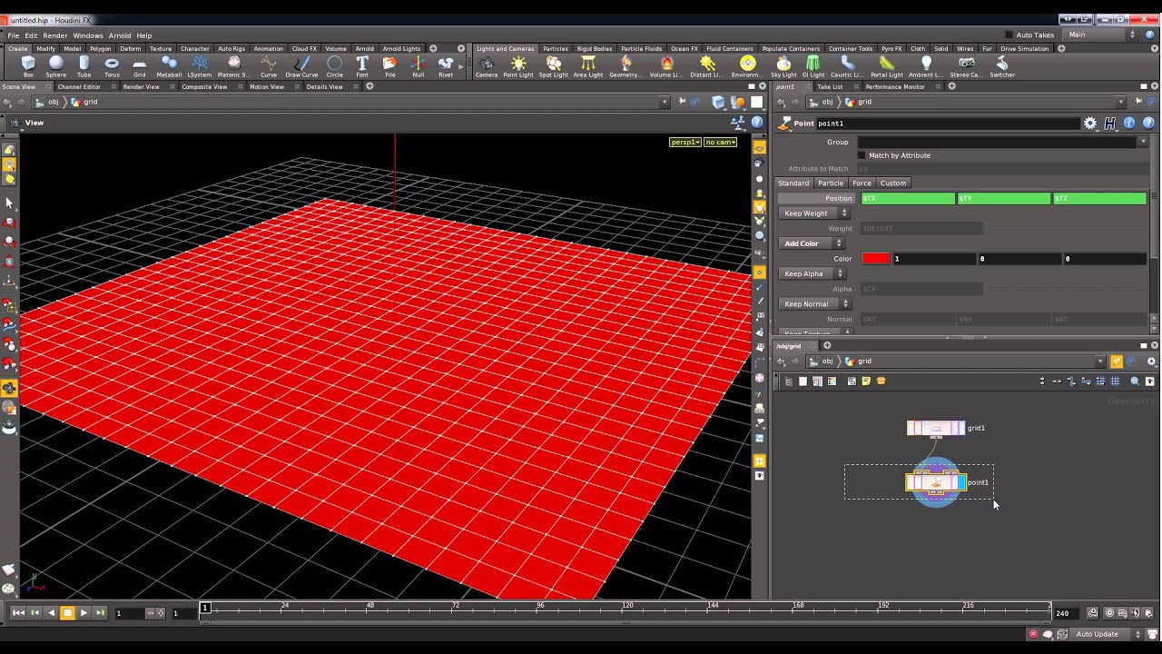Screen dimensions: 1162x654
Task: Click the red Color swatch
Action: tap(876, 259)
